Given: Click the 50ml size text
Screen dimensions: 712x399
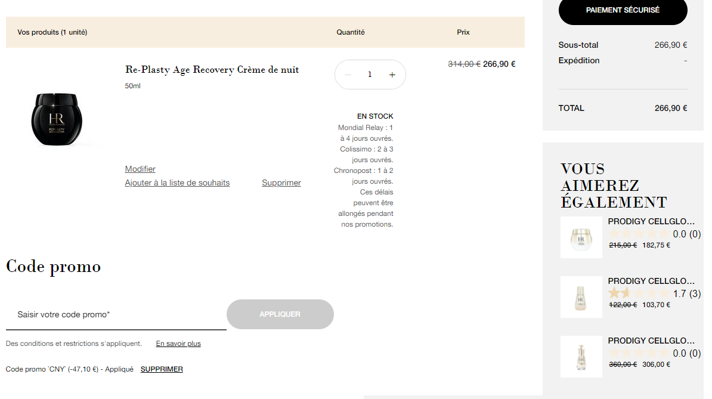Looking at the screenshot, I should [132, 86].
